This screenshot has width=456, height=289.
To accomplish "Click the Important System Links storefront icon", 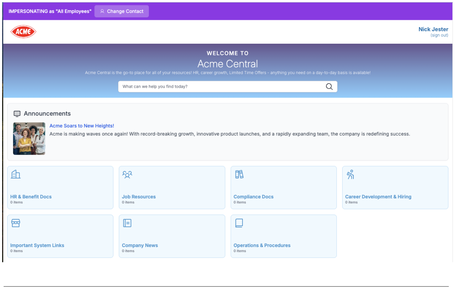I will (16, 223).
